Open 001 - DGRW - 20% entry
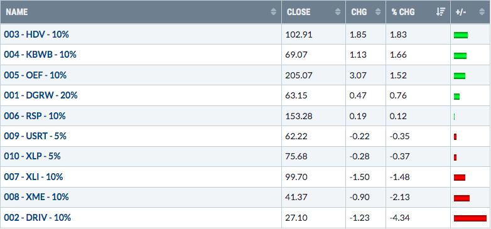This screenshot has width=491, height=229. coord(41,95)
